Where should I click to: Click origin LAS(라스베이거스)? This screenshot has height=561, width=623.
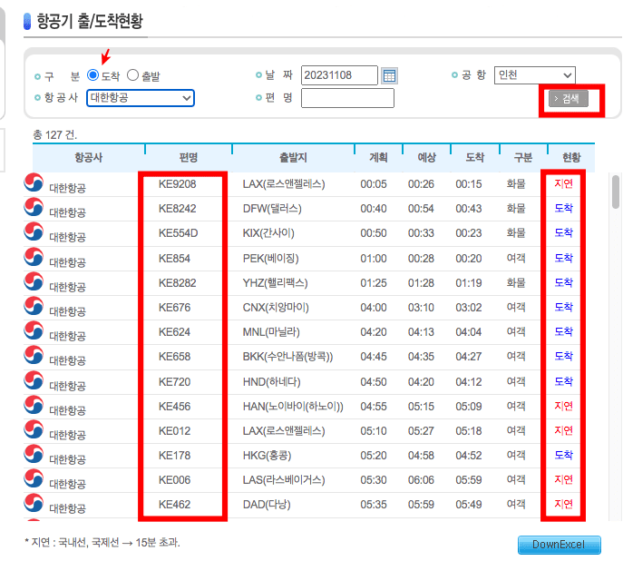284,480
